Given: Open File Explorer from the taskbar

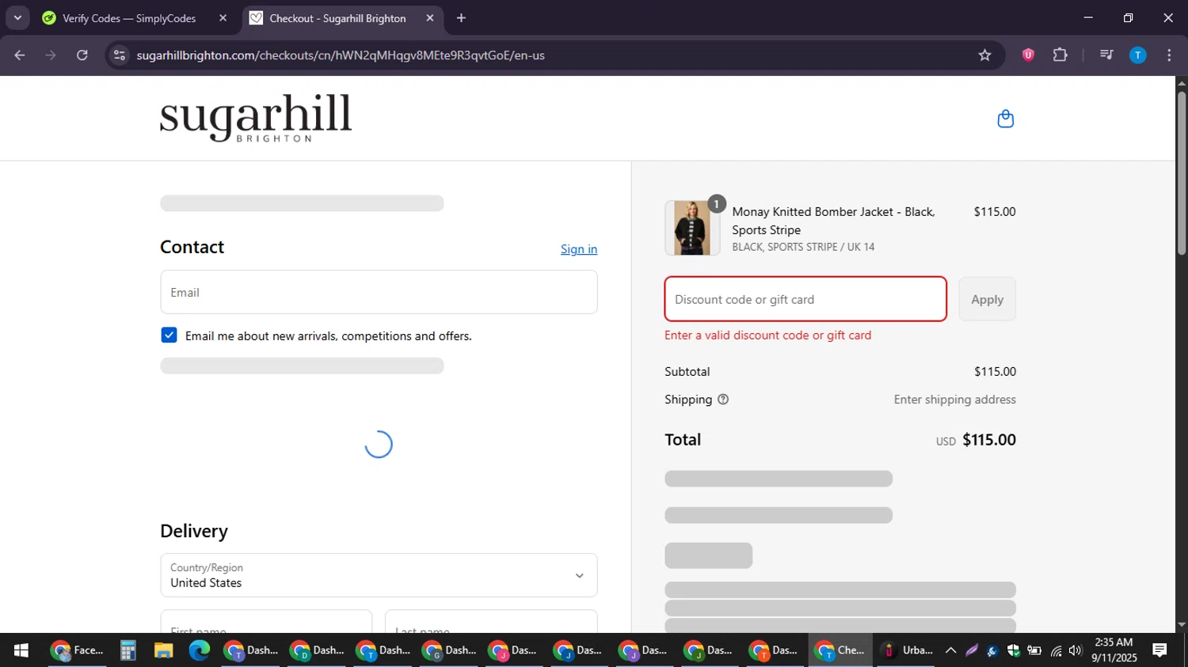Looking at the screenshot, I should 163,650.
